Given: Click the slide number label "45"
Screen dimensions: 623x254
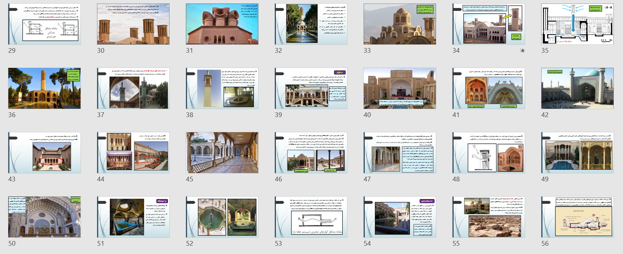Looking at the screenshot, I should [190, 179].
